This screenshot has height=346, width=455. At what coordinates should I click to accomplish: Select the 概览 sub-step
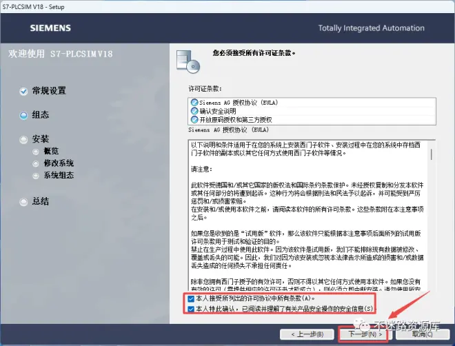point(51,151)
